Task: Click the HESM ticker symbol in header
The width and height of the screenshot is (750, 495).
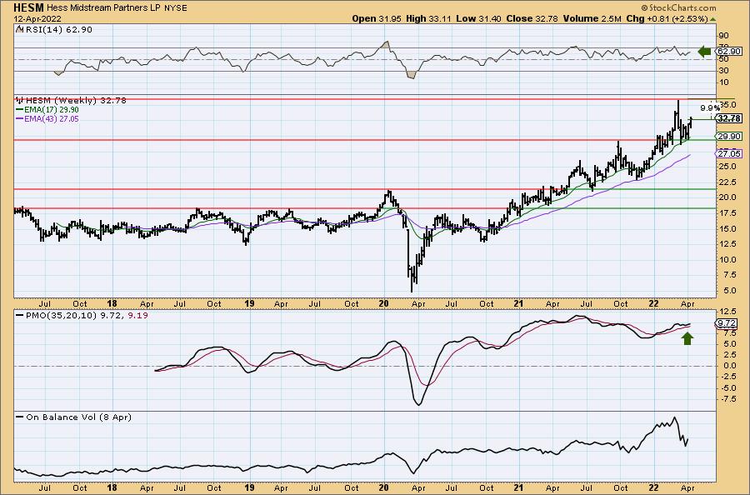Action: pos(29,7)
